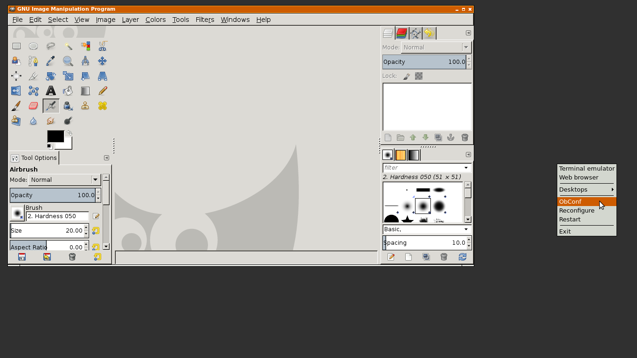Select the Eraser tool
The image size is (637, 358).
(x=33, y=106)
